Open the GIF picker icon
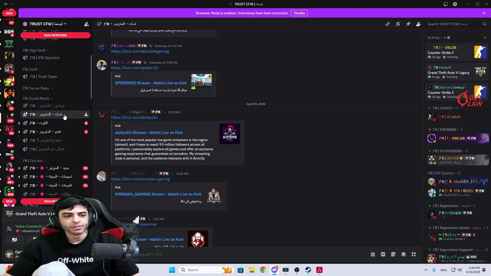Viewport: 491px width, 276px height. coord(383,254)
